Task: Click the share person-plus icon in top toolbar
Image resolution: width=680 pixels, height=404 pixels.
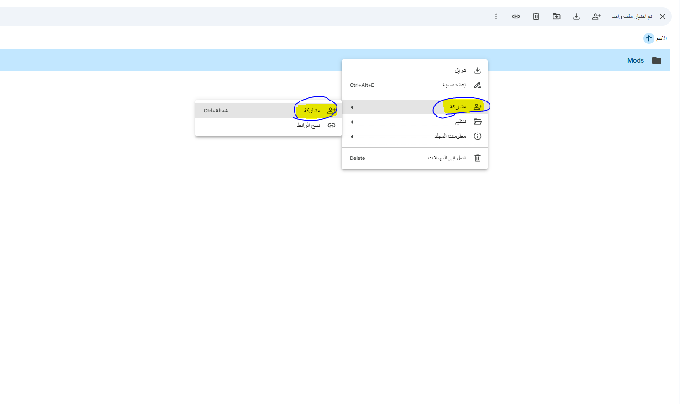Action: (x=596, y=16)
